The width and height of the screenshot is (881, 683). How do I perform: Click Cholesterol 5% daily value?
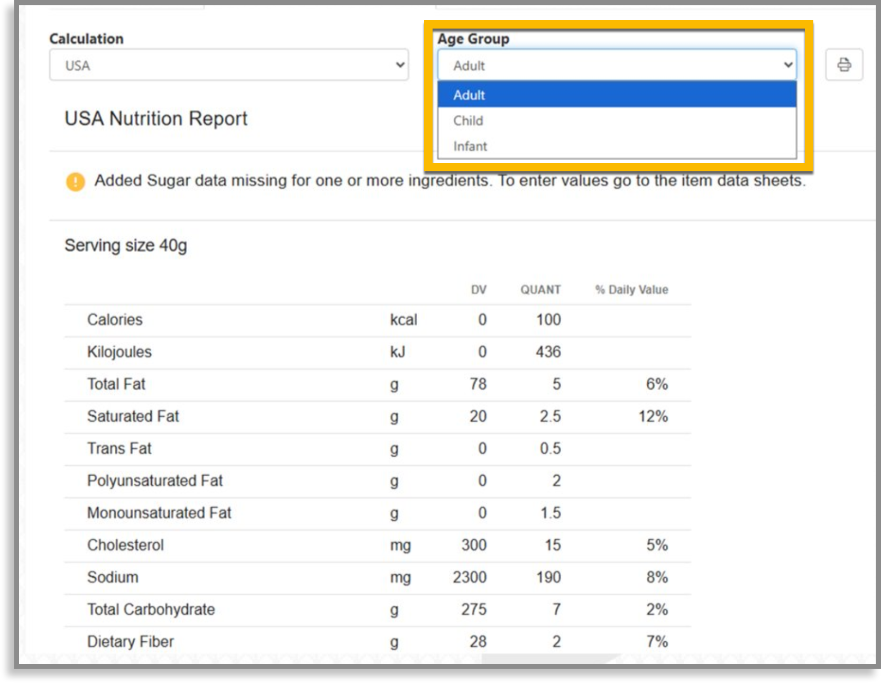657,546
